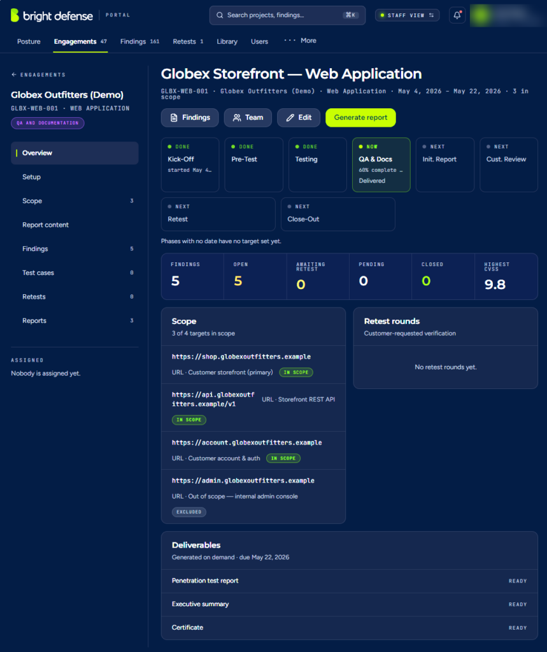Viewport: 547px width, 652px height.
Task: Click the Excluded badge on the admin target
Action: coord(189,513)
